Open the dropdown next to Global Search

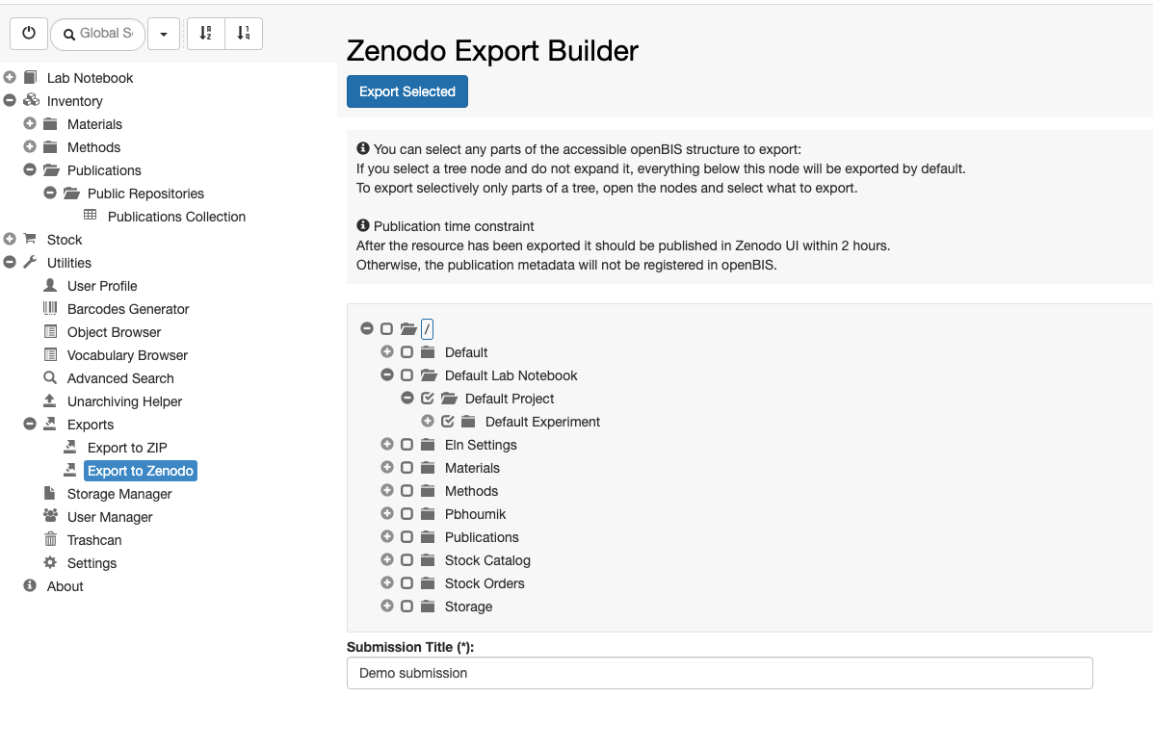[x=163, y=34]
